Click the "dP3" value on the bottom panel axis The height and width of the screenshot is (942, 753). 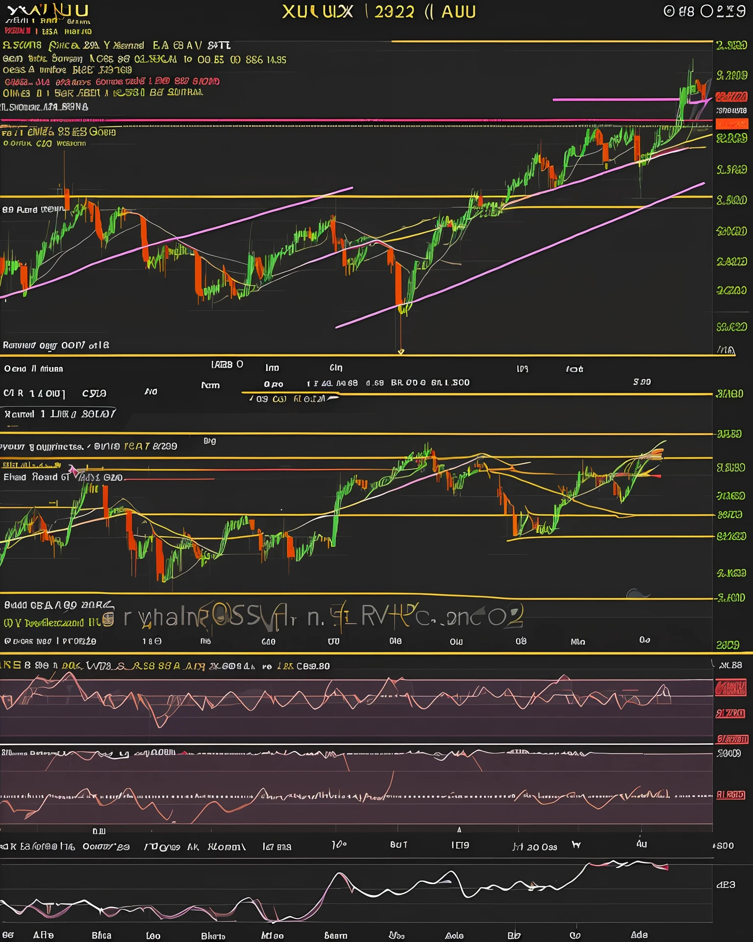tap(726, 885)
